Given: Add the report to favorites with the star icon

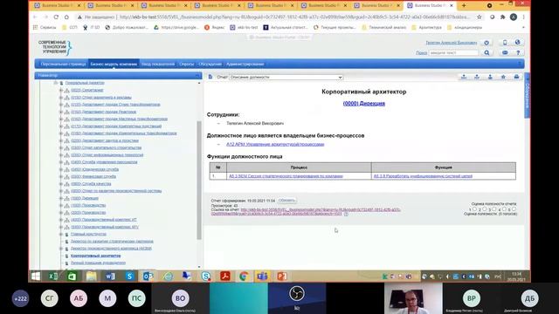Looking at the screenshot, I should tap(503, 77).
